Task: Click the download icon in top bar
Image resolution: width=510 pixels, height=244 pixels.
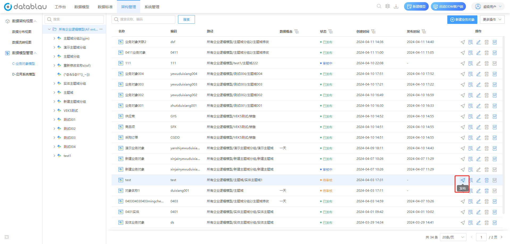Action: [396, 6]
